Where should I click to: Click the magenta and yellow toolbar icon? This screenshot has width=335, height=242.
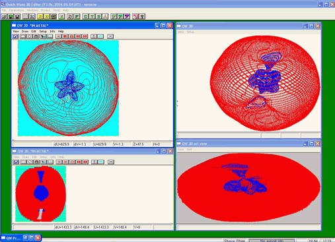click(x=135, y=16)
